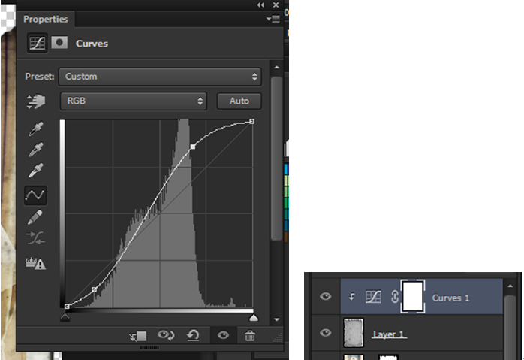Pick the gray point eyedropper
This screenshot has height=360, width=524.
(x=36, y=150)
